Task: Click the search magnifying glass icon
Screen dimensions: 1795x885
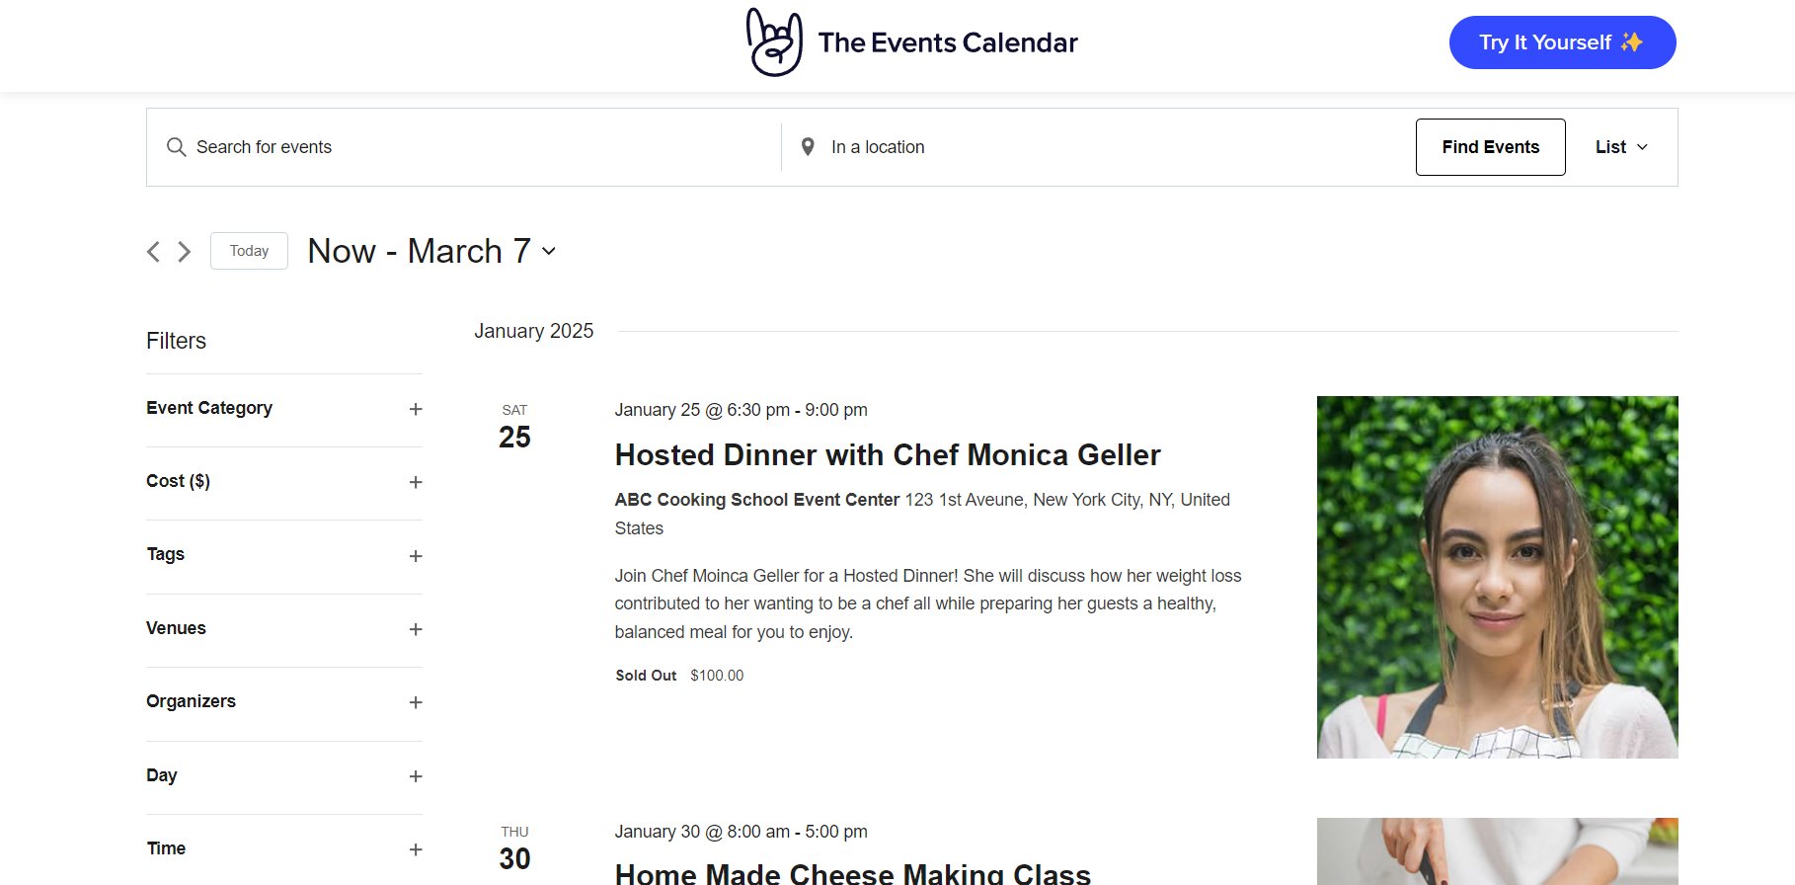Action: point(177,146)
